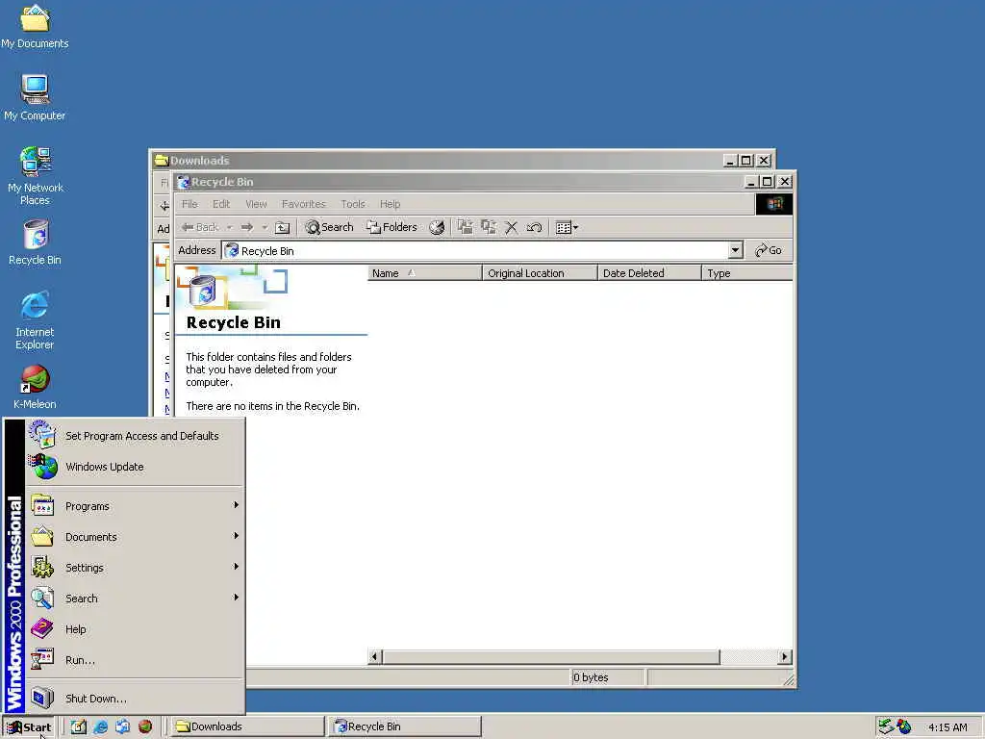Launch K-Meleon from quick launch bar
The width and height of the screenshot is (985, 739).
click(x=145, y=727)
